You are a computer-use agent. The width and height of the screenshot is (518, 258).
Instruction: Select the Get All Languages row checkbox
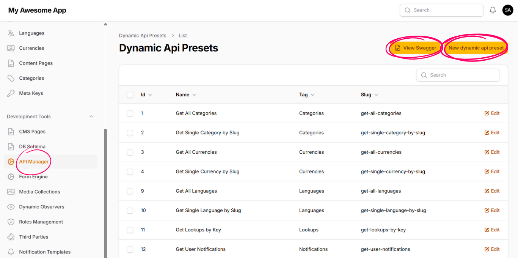pyautogui.click(x=130, y=191)
